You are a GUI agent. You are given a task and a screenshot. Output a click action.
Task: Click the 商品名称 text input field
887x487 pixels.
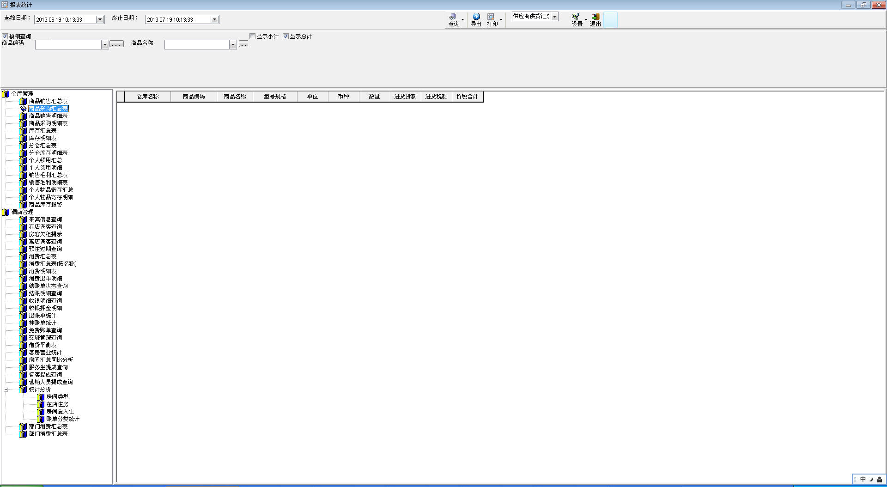click(x=197, y=45)
